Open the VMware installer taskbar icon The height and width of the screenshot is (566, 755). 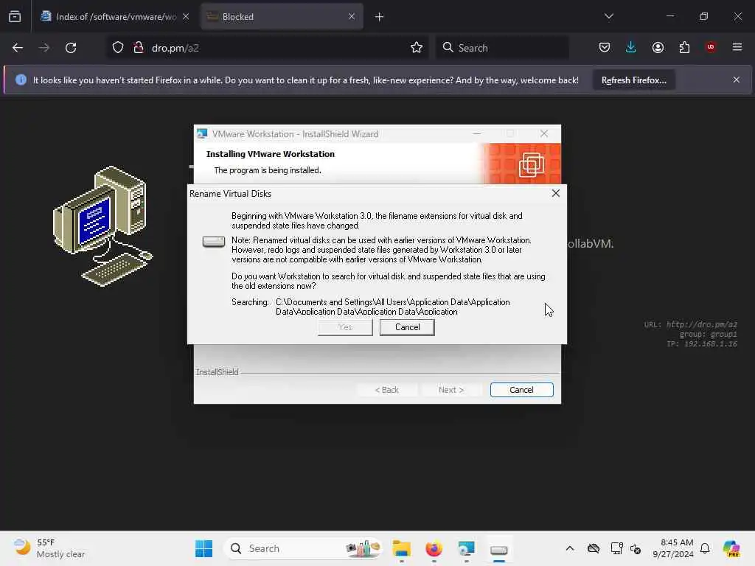[x=466, y=548]
